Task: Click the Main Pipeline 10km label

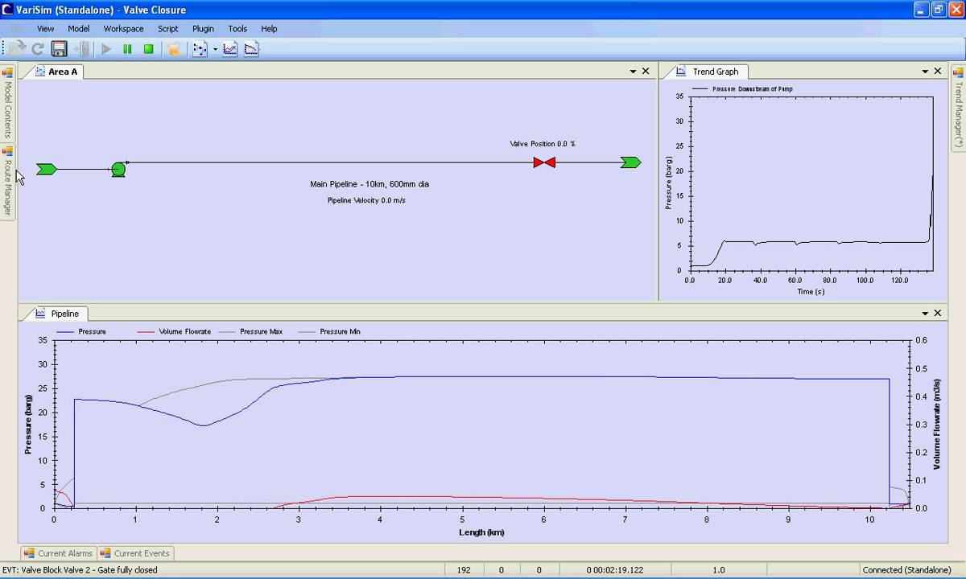Action: 369,184
